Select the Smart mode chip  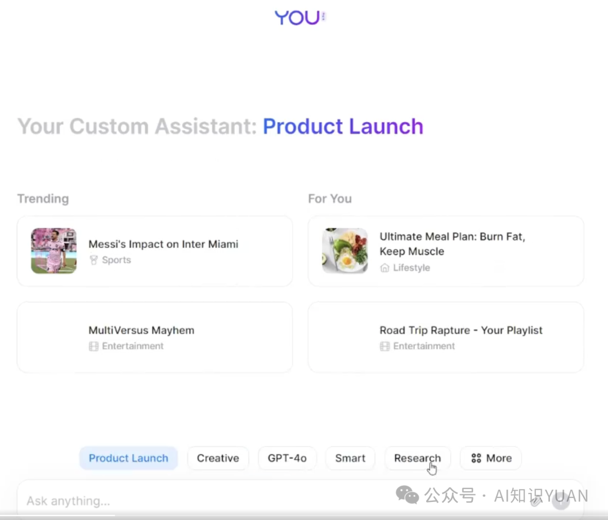pos(350,459)
